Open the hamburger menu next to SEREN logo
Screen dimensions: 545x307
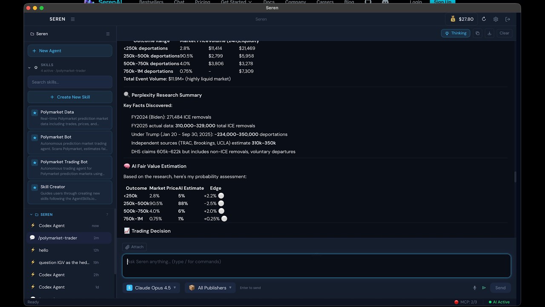pyautogui.click(x=73, y=19)
